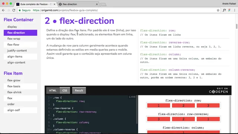Click the 2 • flex-direction page heading
Screen dimensions: 238x134
[x=79, y=21]
